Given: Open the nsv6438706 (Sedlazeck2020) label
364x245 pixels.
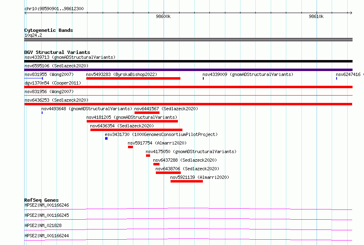Looking at the screenshot, I should (x=187, y=169).
